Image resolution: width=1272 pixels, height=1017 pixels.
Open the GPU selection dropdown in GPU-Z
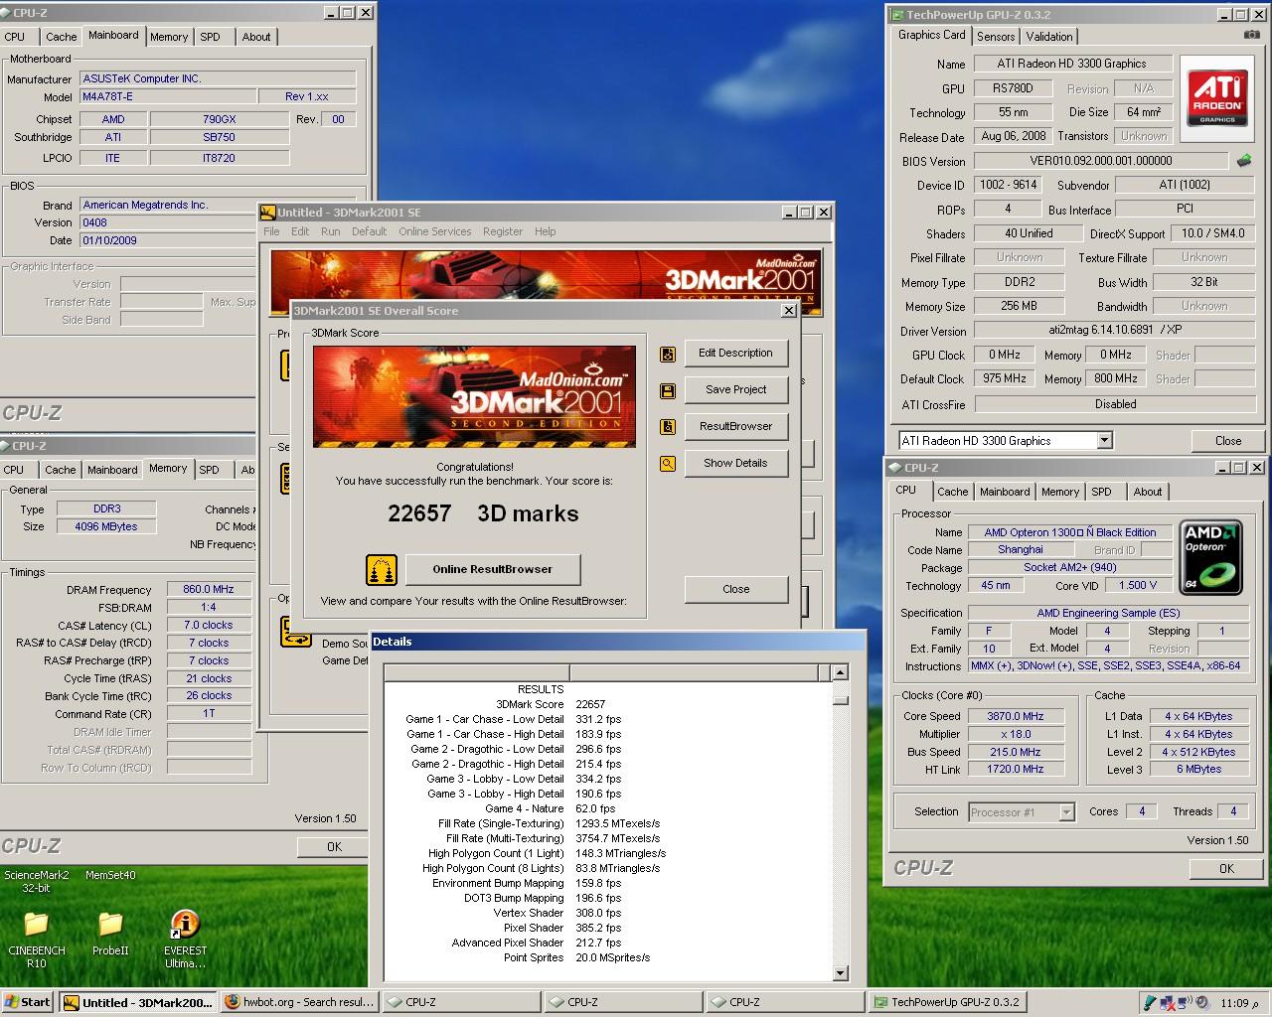pyautogui.click(x=1104, y=440)
